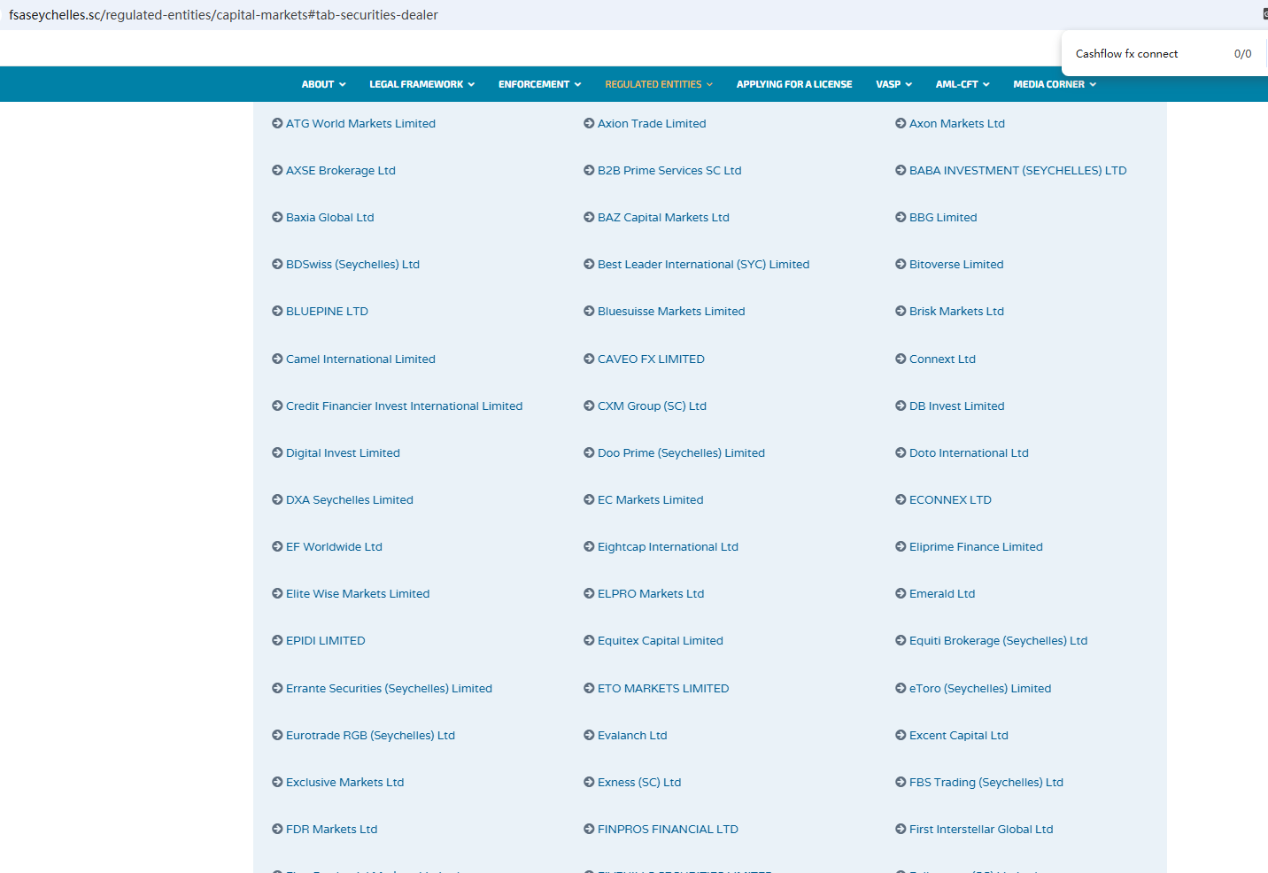The image size is (1268, 873).
Task: Click the arrow icon beside BDSwiss (Seychelles) Ltd
Action: tap(277, 265)
